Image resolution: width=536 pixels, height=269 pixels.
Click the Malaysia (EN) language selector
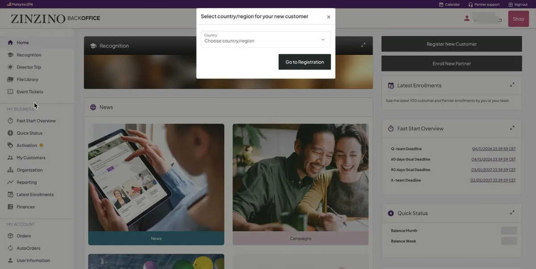coord(20,4)
